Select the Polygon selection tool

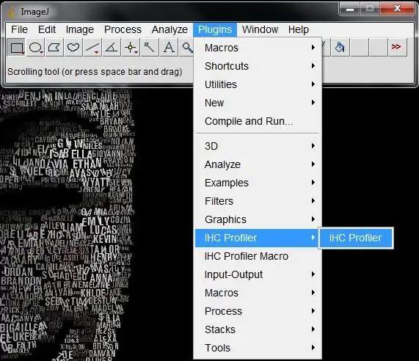54,47
